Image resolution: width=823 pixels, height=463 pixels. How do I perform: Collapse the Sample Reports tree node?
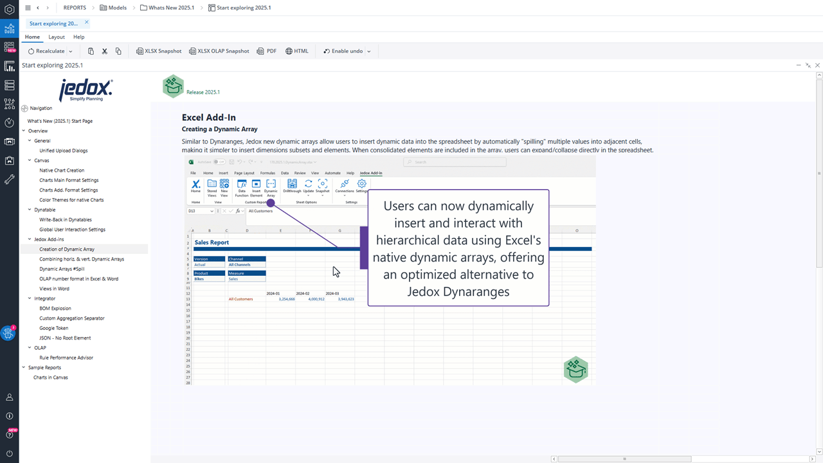pyautogui.click(x=24, y=367)
